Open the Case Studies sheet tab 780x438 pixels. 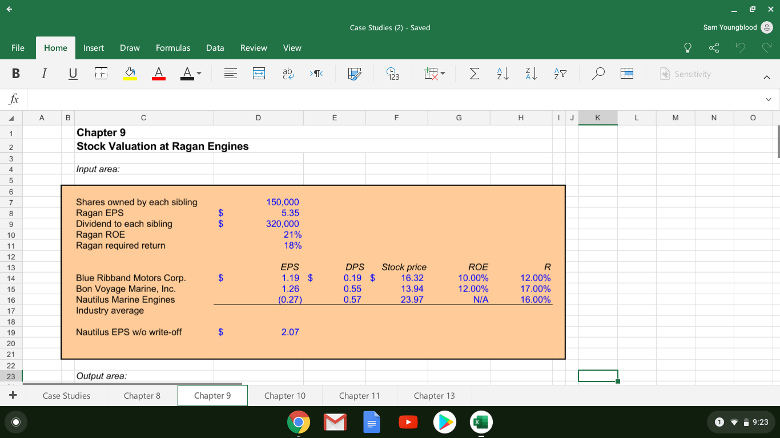[x=66, y=396]
